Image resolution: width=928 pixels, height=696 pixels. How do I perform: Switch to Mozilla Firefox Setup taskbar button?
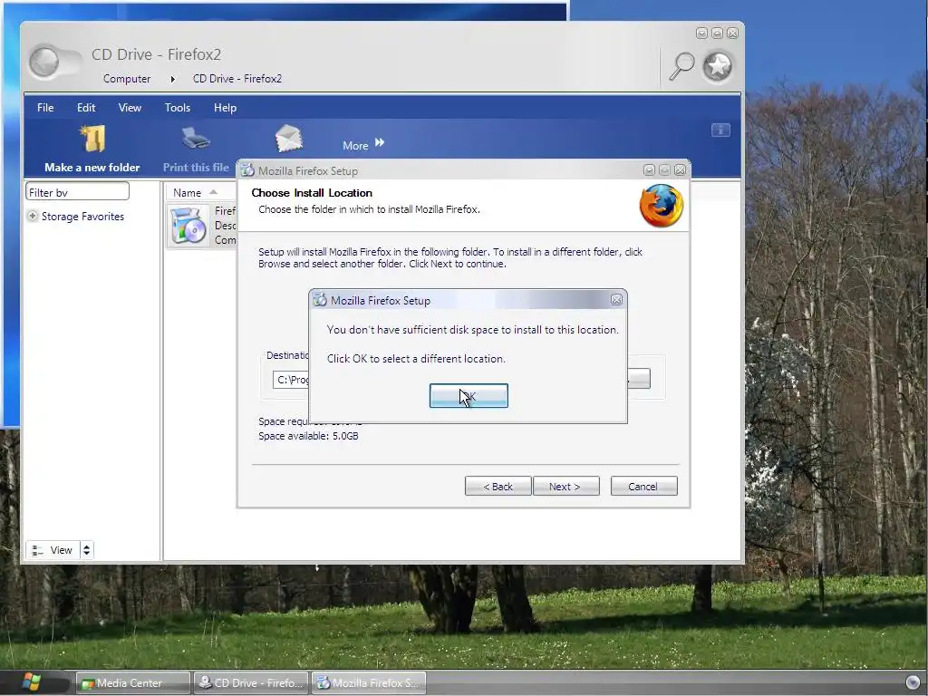click(x=368, y=683)
